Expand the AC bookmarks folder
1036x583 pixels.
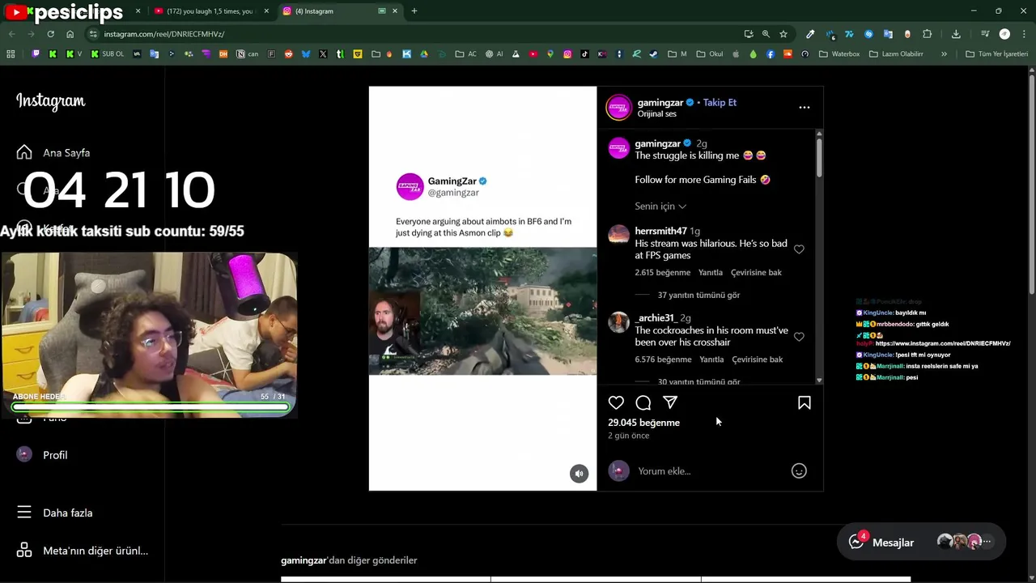465,54
